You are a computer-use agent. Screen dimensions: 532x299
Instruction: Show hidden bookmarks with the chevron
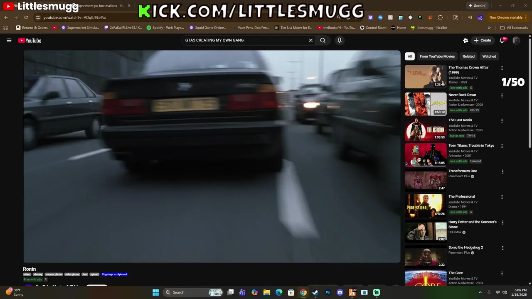tap(489, 28)
